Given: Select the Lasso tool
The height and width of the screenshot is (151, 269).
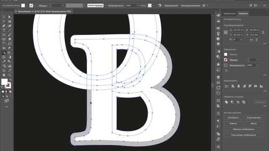Looking at the screenshot, I should 9,21.
